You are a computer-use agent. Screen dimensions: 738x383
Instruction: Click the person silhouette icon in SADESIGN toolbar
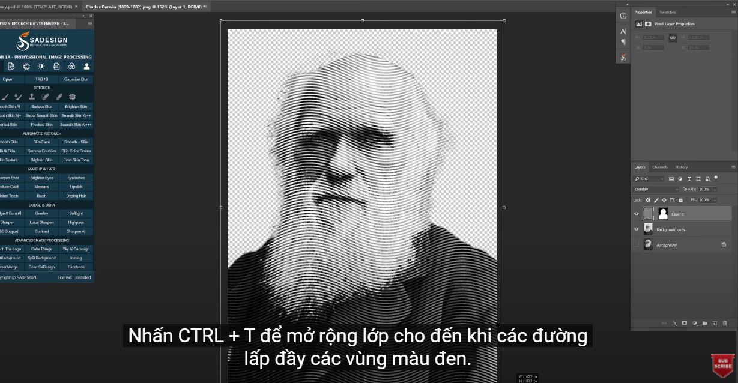click(x=86, y=67)
